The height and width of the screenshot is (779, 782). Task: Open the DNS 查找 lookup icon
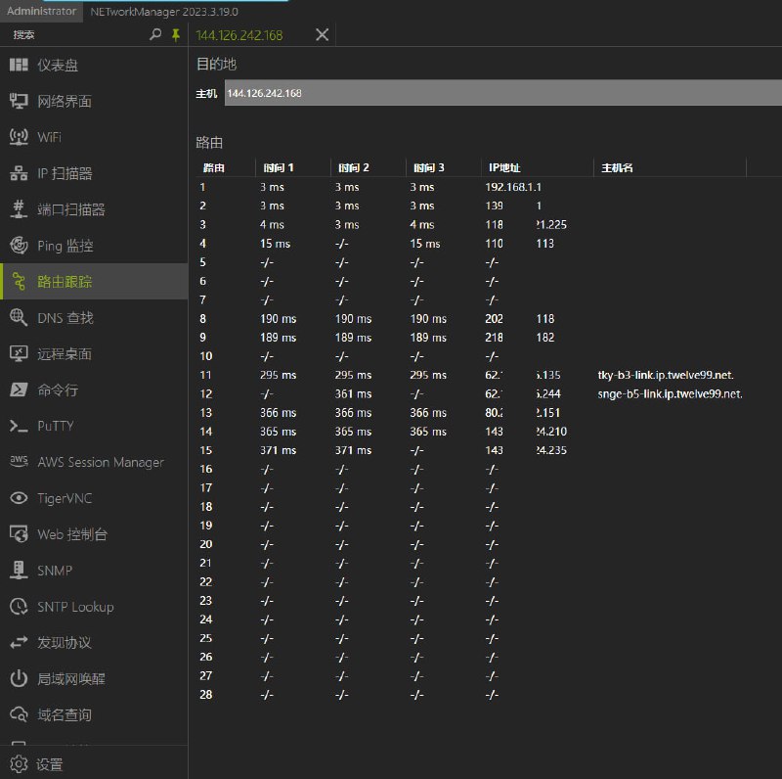click(x=19, y=318)
